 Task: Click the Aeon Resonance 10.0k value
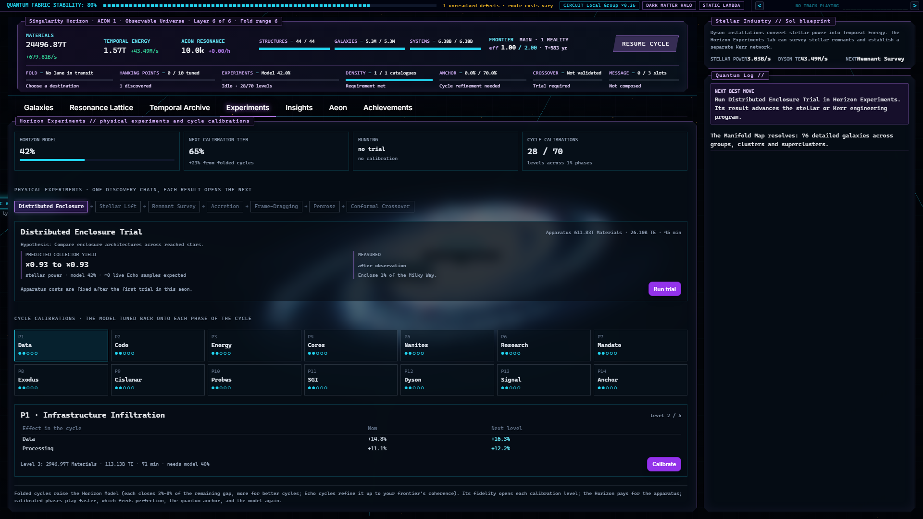tap(192, 50)
